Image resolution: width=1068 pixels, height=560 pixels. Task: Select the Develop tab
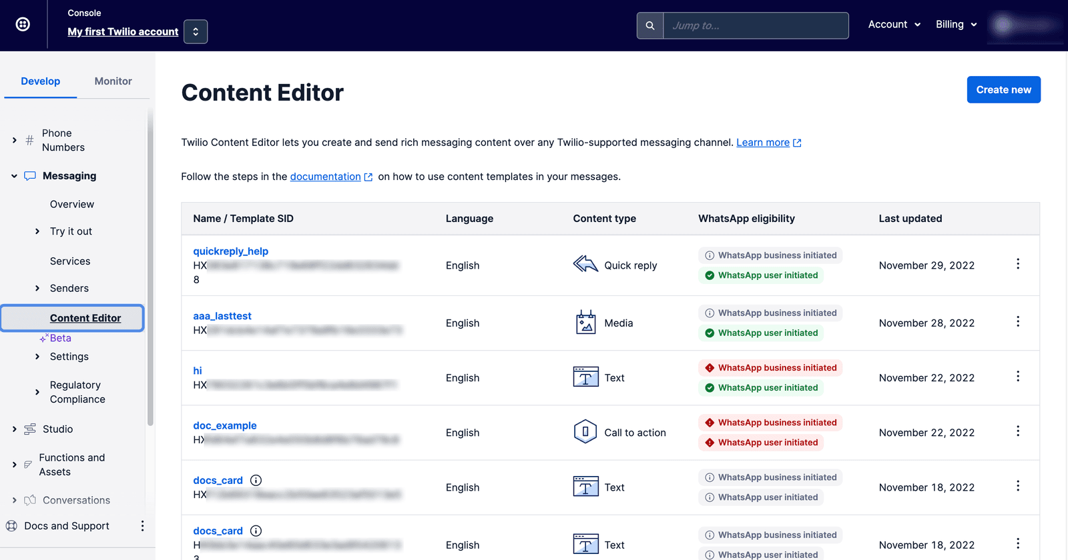pos(40,81)
